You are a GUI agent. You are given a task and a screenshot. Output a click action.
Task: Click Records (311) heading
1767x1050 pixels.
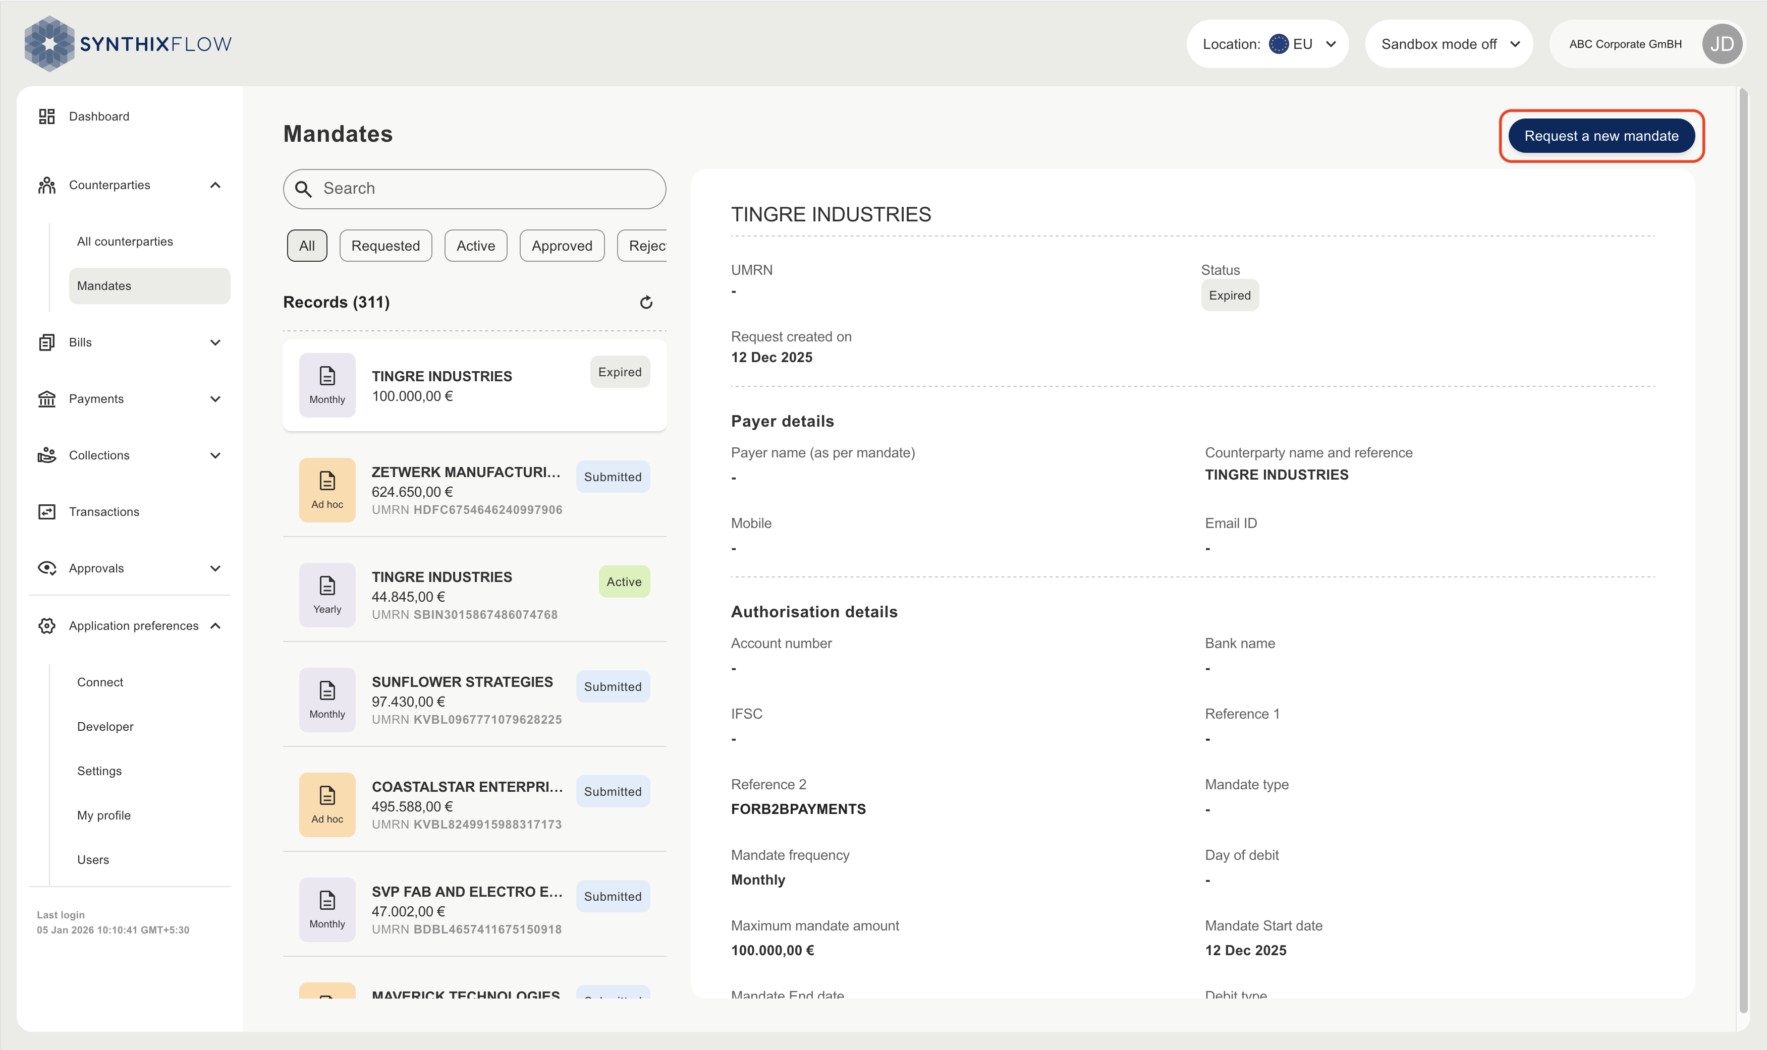click(x=336, y=302)
